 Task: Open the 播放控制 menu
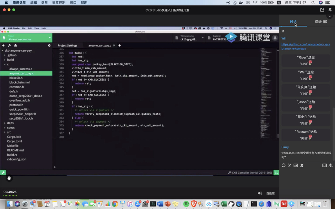point(59,2)
